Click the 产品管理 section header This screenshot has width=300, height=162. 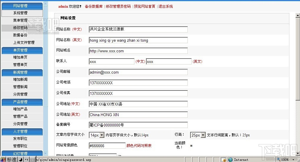(x=22, y=102)
